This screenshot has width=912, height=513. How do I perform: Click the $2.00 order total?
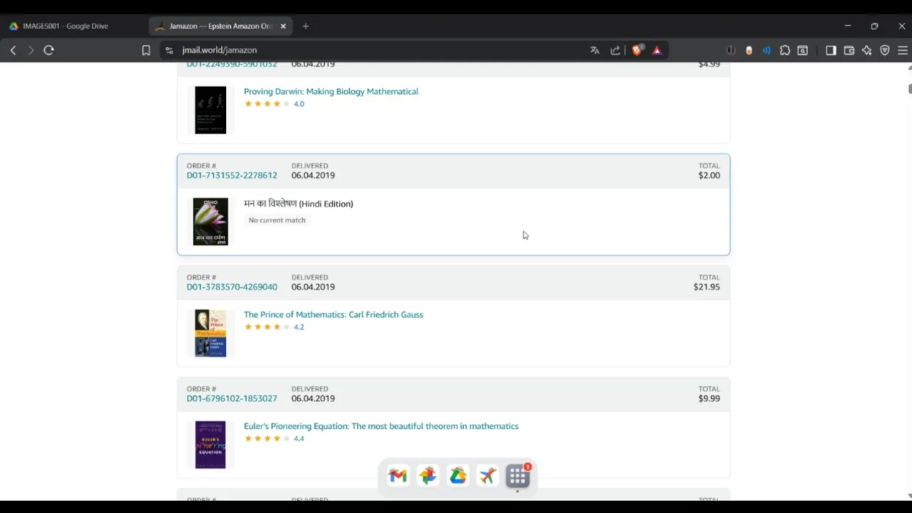[x=709, y=175]
